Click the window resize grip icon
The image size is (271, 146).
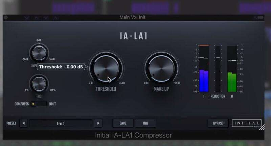[x=262, y=127]
